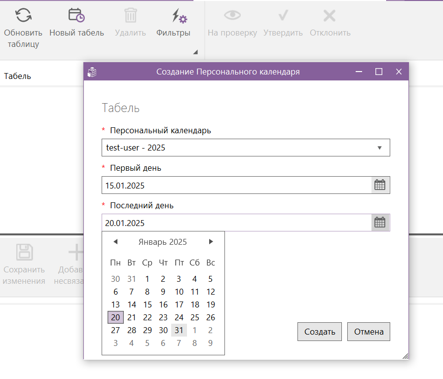This screenshot has height=379, width=443.
Task: Click the Январь 2025 month header
Action: [x=162, y=242]
